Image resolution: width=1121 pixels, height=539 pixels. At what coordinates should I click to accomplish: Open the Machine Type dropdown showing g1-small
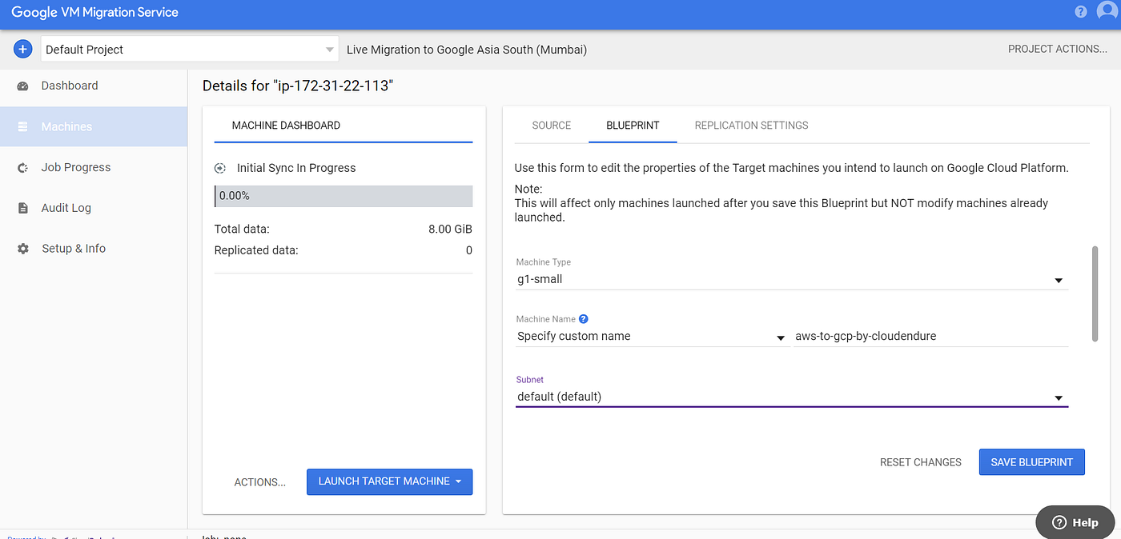[1058, 280]
